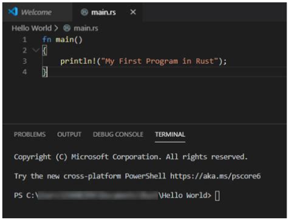Click the breadcrumb chevron after Hello World
The width and height of the screenshot is (288, 220).
click(x=56, y=28)
